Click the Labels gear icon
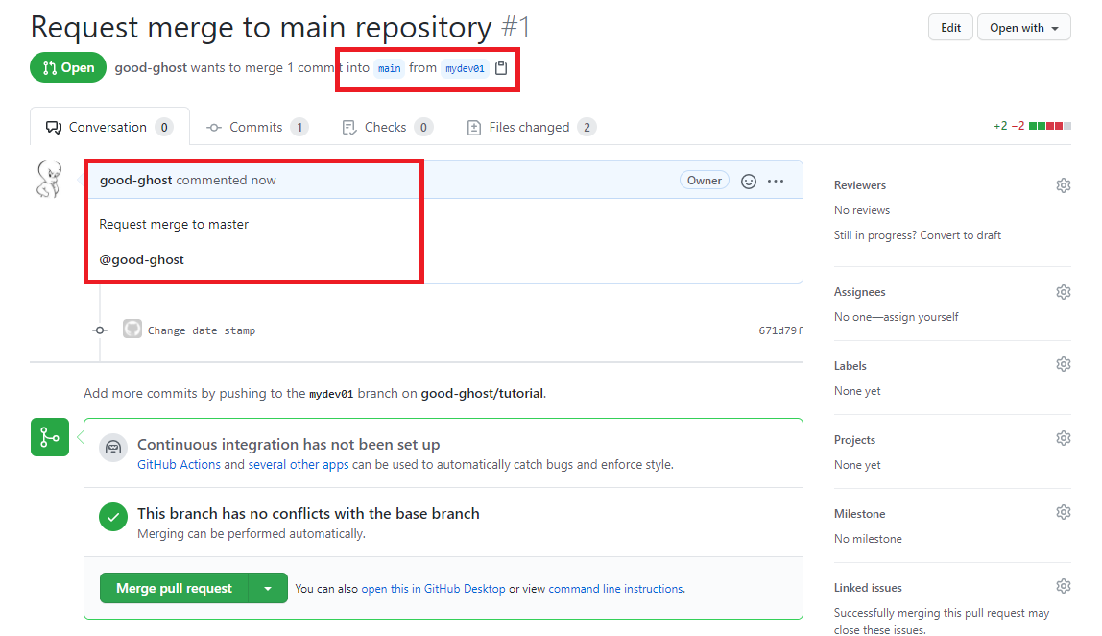1102x636 pixels. point(1063,363)
